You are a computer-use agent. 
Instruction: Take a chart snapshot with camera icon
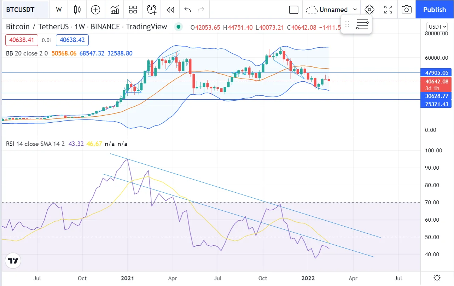point(407,10)
